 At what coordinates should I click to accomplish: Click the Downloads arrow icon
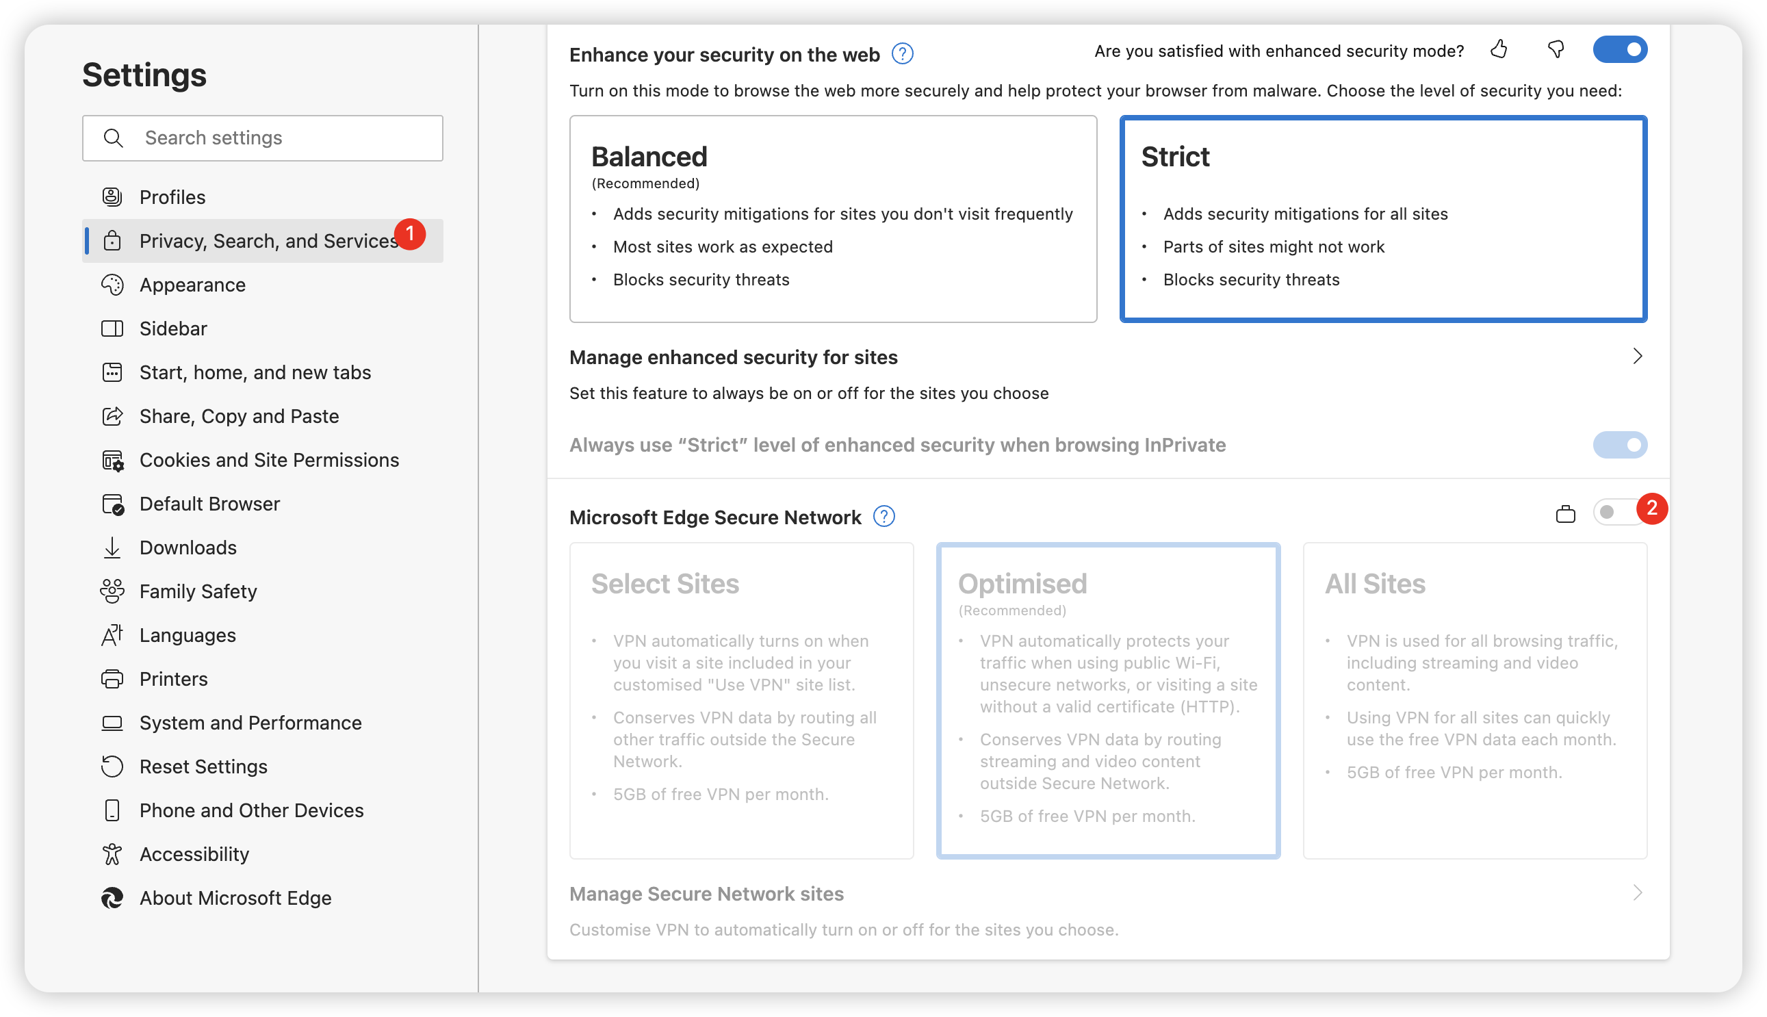[112, 548]
